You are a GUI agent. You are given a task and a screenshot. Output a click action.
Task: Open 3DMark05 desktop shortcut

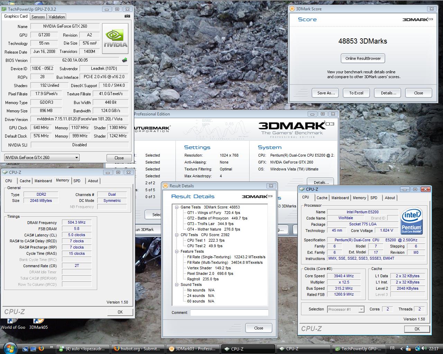click(x=38, y=324)
